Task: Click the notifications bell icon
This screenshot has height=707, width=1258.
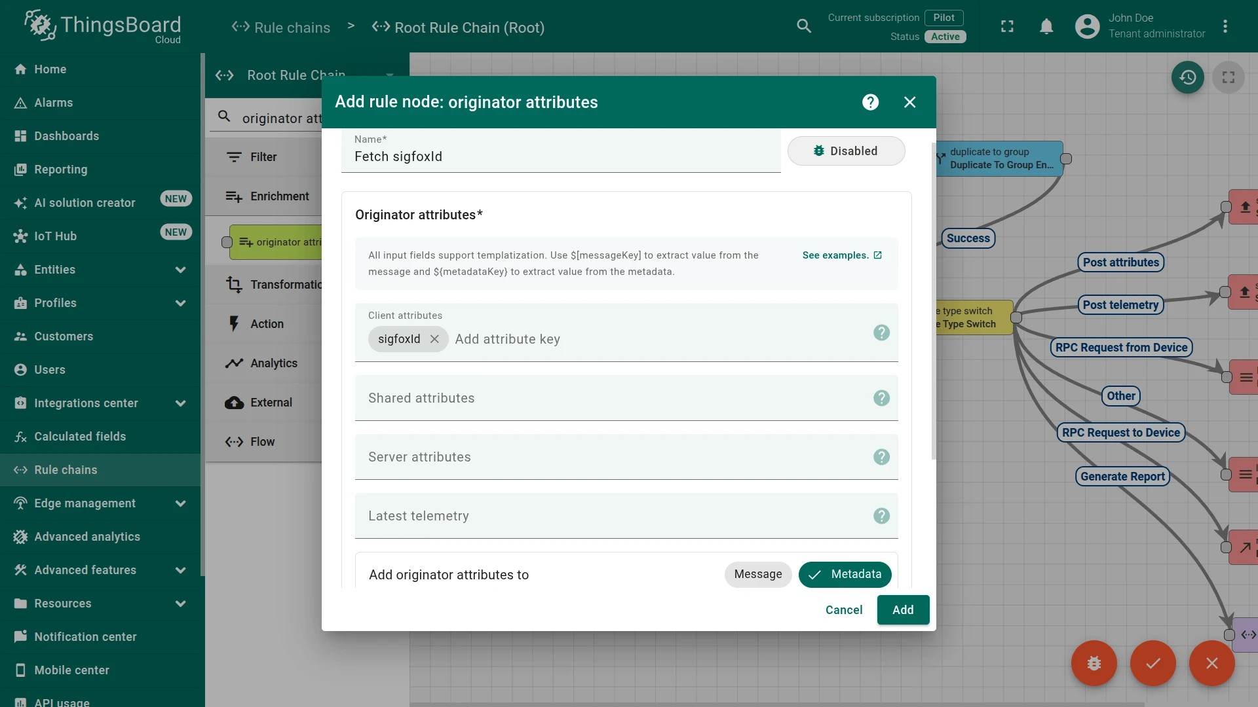Action: tap(1046, 26)
